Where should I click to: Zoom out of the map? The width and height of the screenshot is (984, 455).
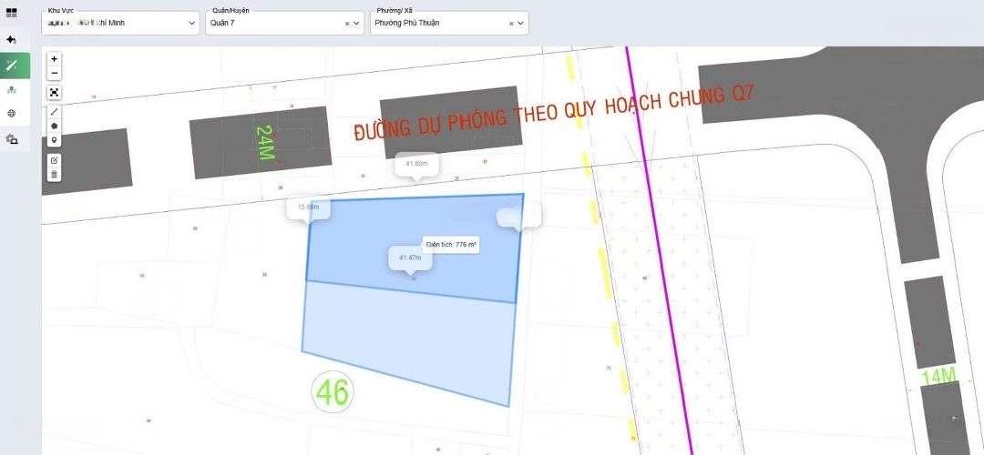pos(55,73)
